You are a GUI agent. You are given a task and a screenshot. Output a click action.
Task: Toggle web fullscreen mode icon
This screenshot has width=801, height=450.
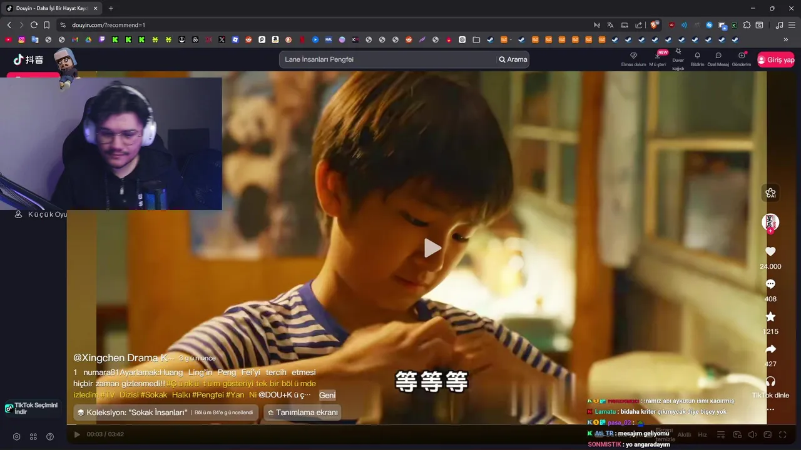(x=768, y=434)
